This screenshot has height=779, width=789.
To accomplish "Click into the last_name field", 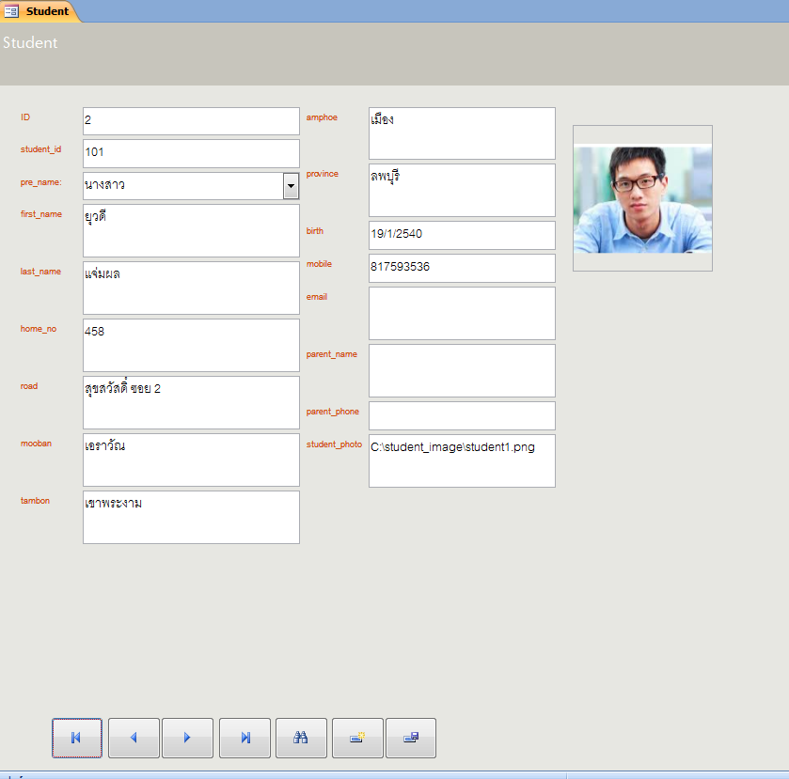I will [191, 288].
